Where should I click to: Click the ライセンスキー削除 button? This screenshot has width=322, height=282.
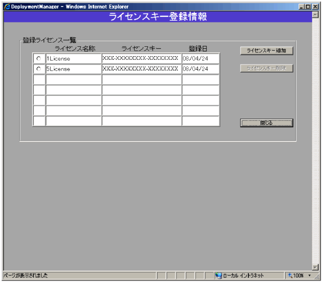266,68
